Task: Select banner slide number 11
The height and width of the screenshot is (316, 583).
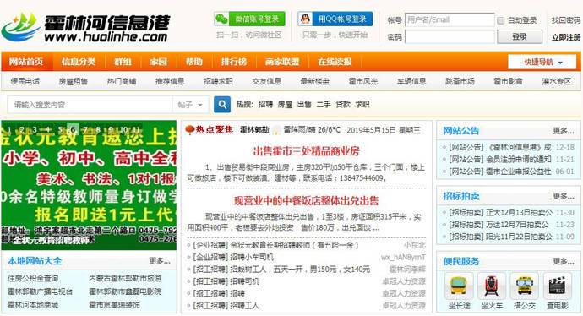Action: tap(136, 130)
